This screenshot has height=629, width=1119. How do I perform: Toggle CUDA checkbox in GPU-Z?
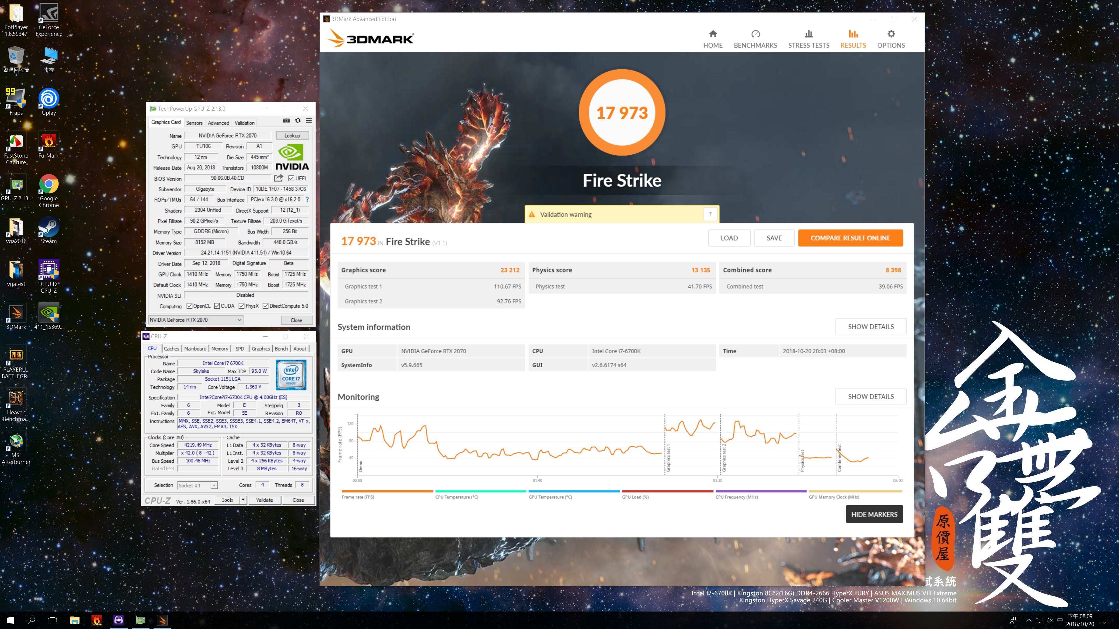click(217, 306)
